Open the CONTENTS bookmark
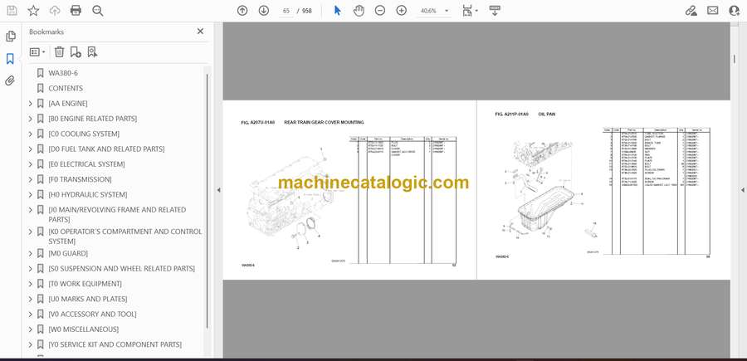Image resolution: width=747 pixels, height=361 pixels. tap(66, 89)
